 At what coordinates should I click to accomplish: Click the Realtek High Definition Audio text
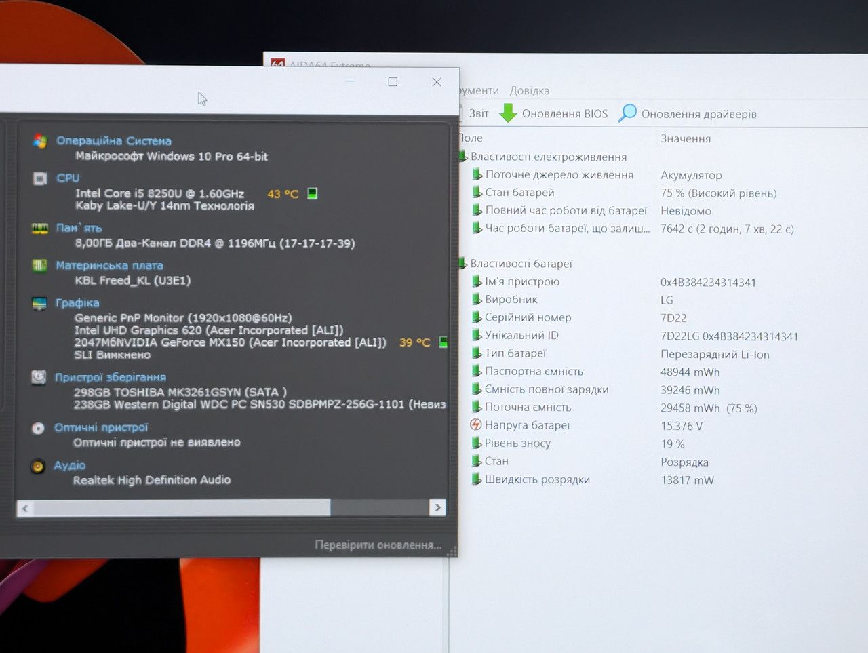pos(152,480)
